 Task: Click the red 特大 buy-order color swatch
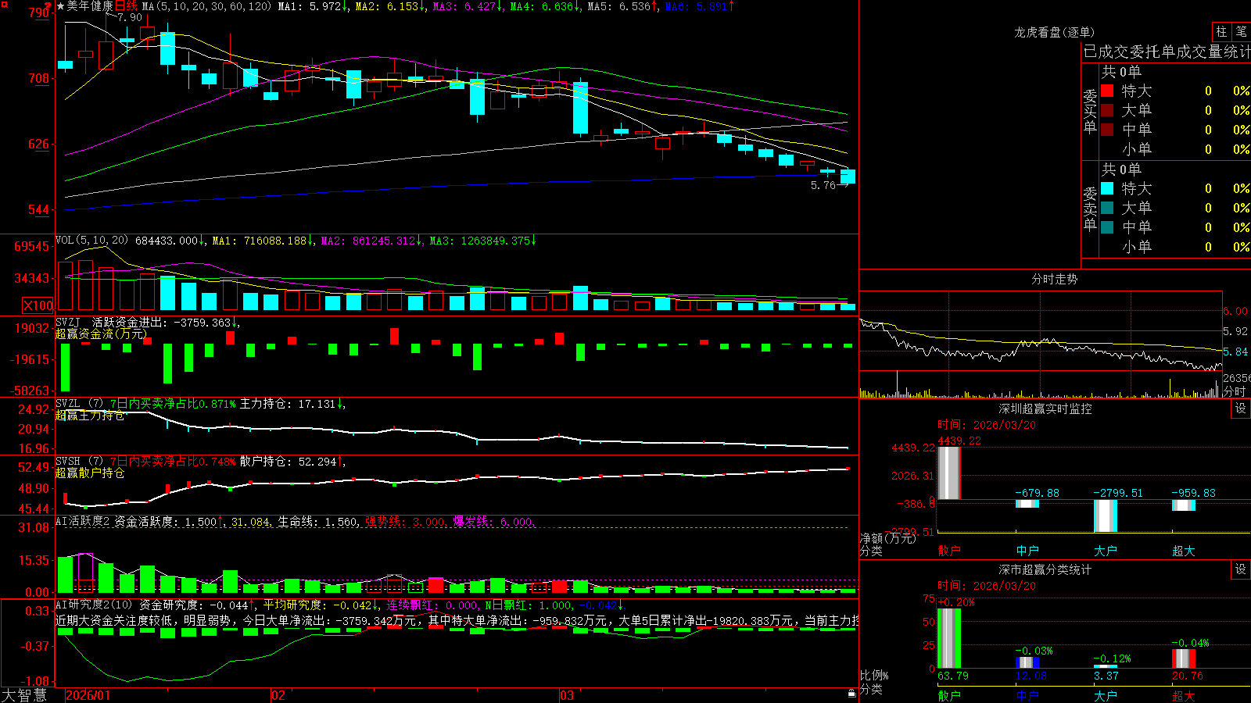(x=1107, y=91)
